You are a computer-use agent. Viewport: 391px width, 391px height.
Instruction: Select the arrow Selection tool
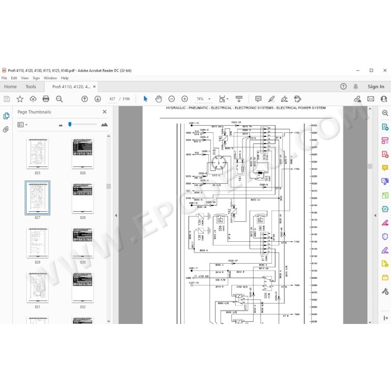pos(145,99)
